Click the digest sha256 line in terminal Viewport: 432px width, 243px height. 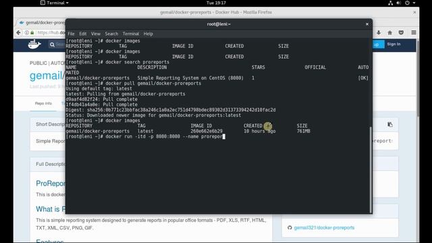(x=171, y=109)
